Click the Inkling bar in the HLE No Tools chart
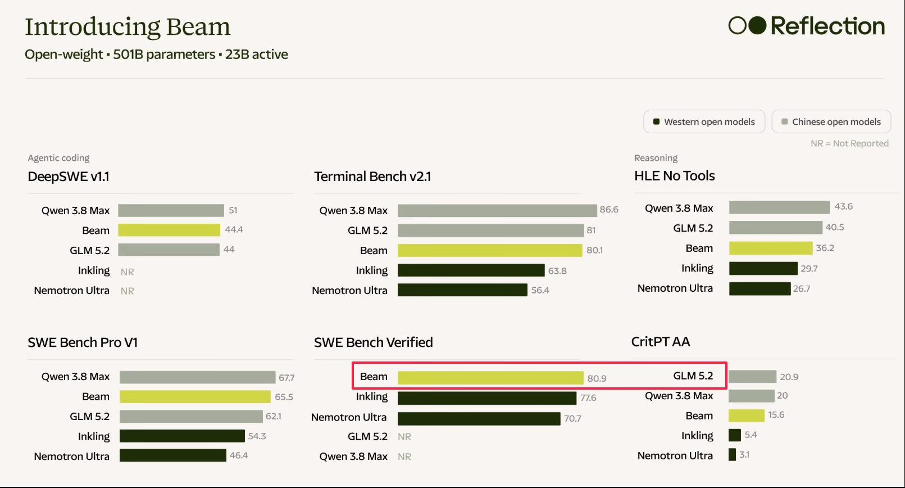 [763, 268]
